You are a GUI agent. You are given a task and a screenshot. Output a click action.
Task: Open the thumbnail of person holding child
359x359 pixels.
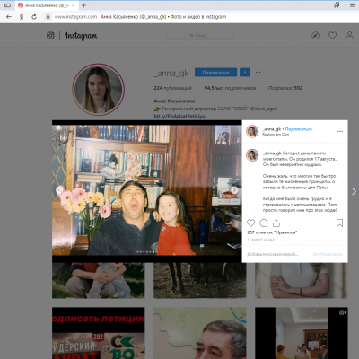coord(98,281)
